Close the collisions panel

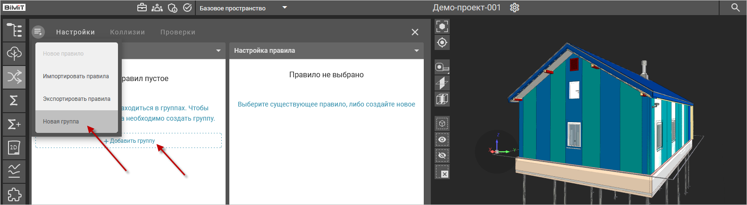(x=415, y=32)
